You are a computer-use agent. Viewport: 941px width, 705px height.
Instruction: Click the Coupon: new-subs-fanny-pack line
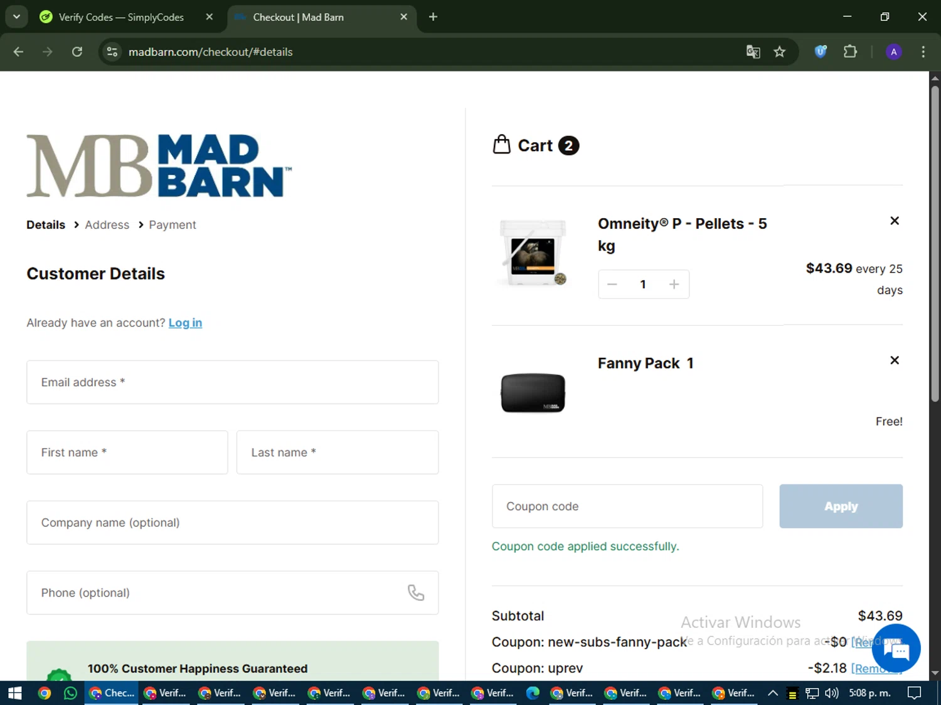click(589, 642)
